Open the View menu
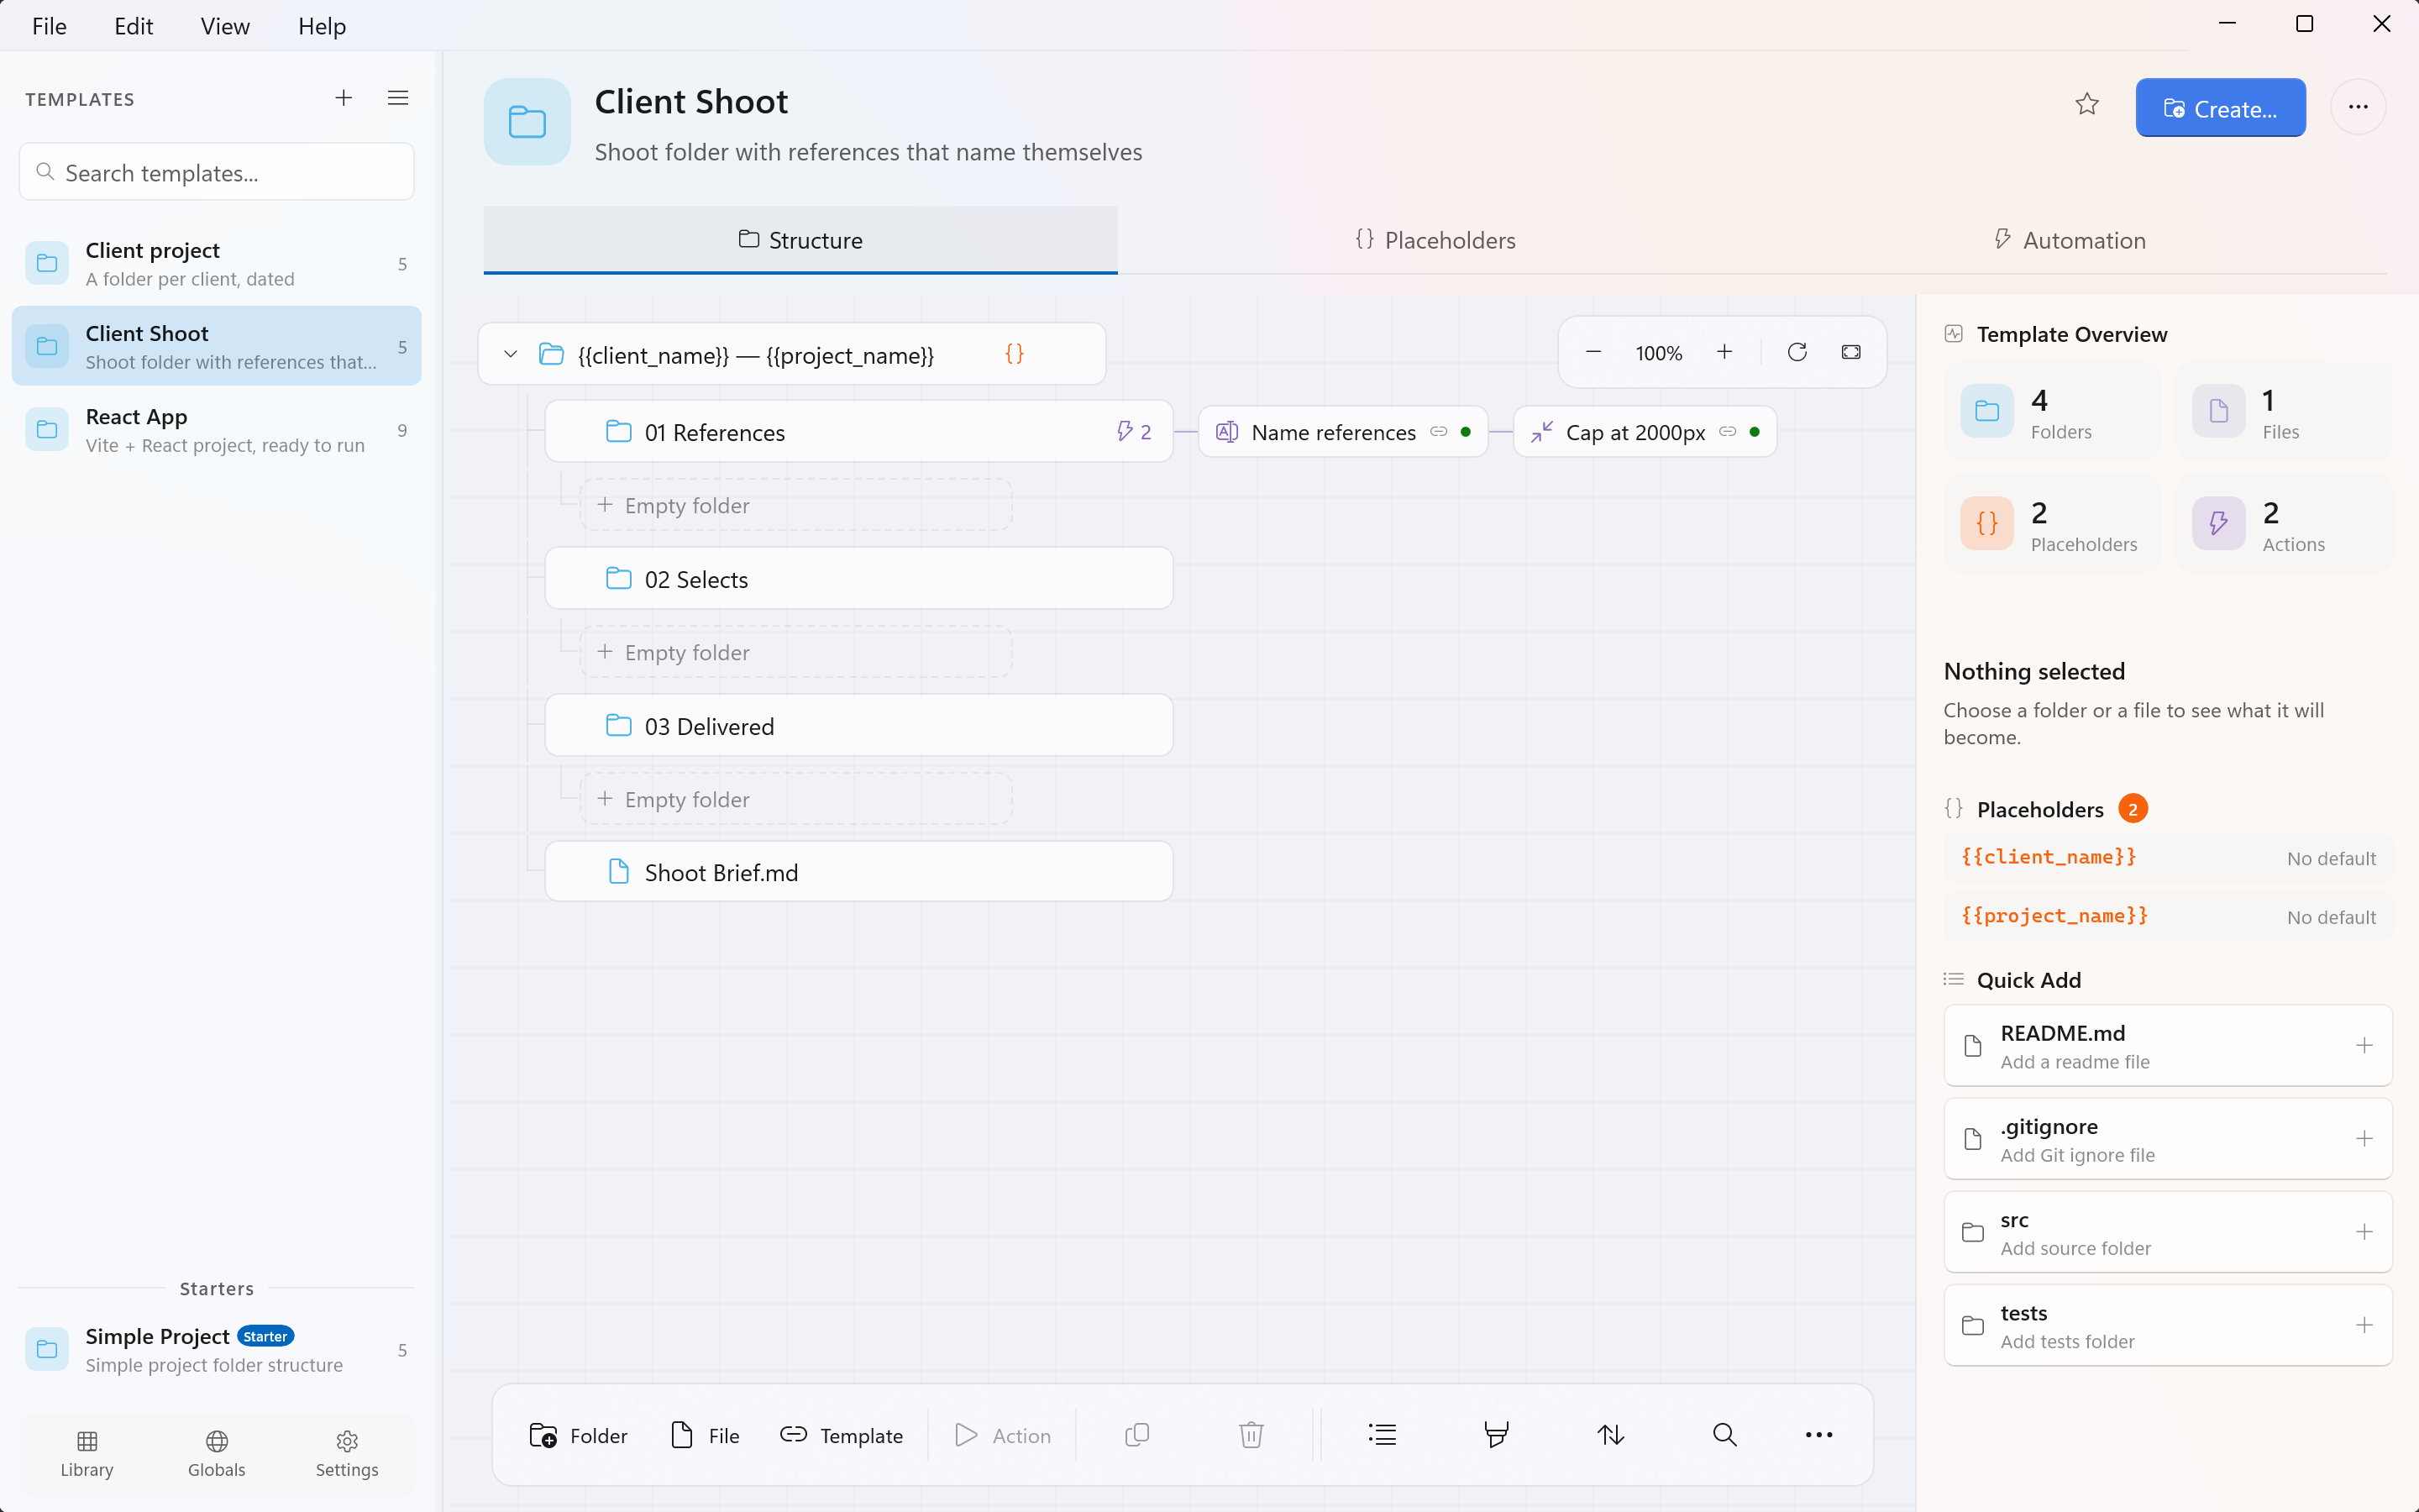Screen dimensions: 2419x1512 coord(225,26)
